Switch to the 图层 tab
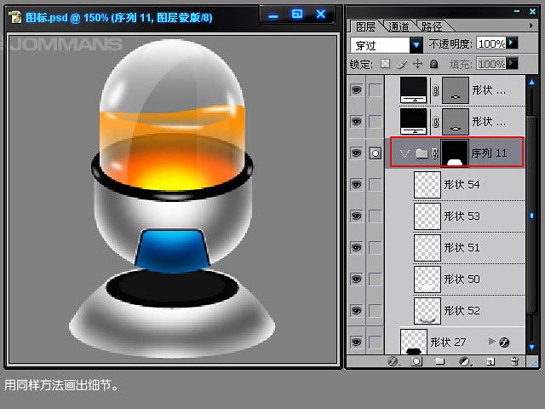The width and height of the screenshot is (545, 409). [365, 26]
